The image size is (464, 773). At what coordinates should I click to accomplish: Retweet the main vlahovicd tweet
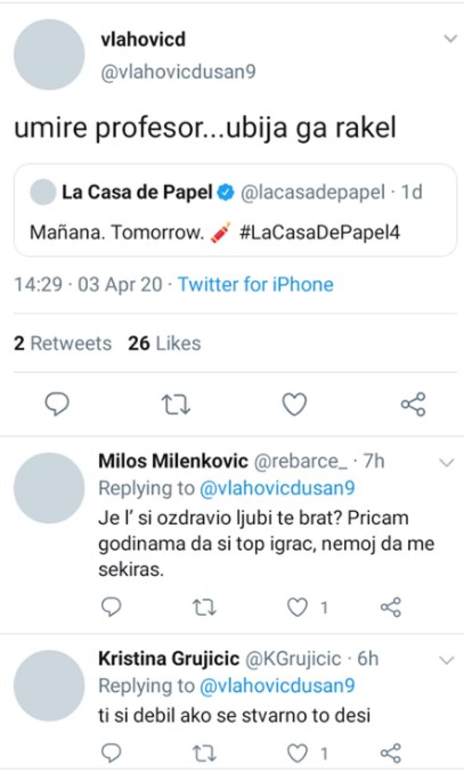tap(176, 404)
